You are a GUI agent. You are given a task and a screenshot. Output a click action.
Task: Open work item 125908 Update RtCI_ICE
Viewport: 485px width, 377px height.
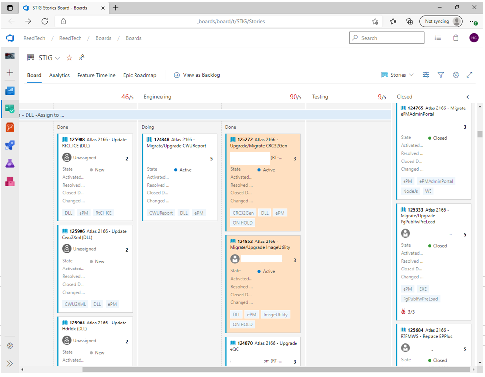(x=94, y=142)
